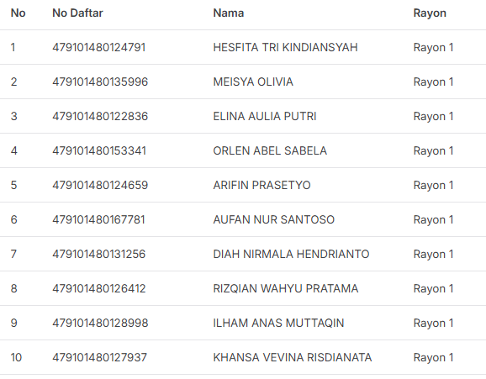
Task: Select registration number 479101480126412
Action: (99, 288)
